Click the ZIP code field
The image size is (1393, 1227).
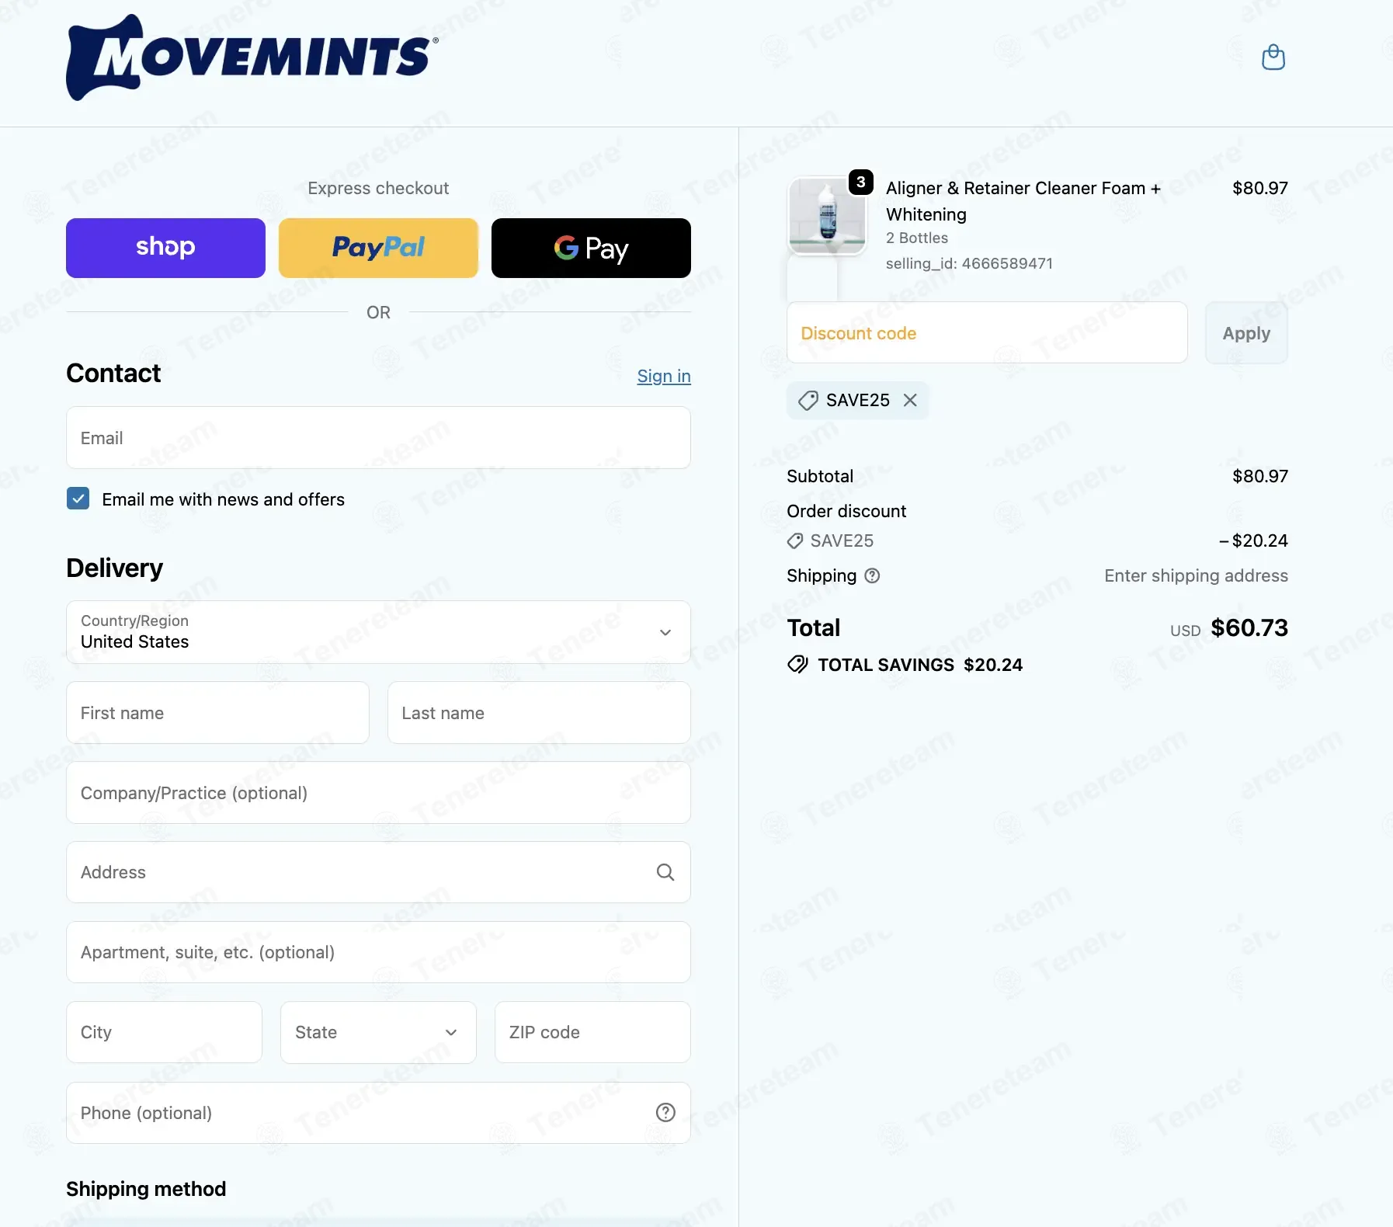pyautogui.click(x=592, y=1032)
